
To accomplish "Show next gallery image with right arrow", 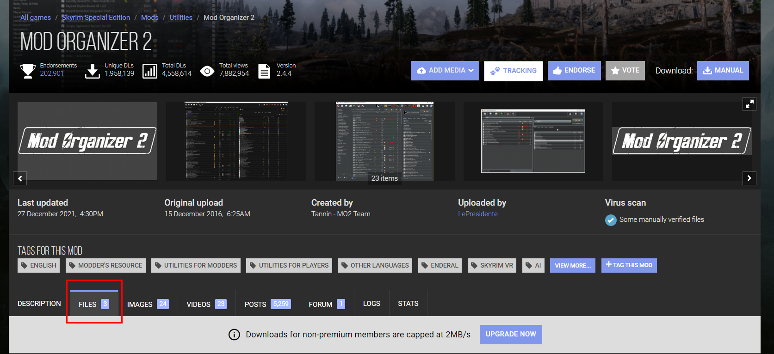I will pos(749,178).
